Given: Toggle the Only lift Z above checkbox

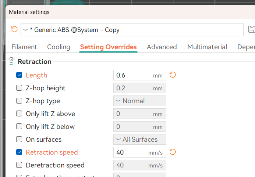Looking at the screenshot, I should pos(19,114).
